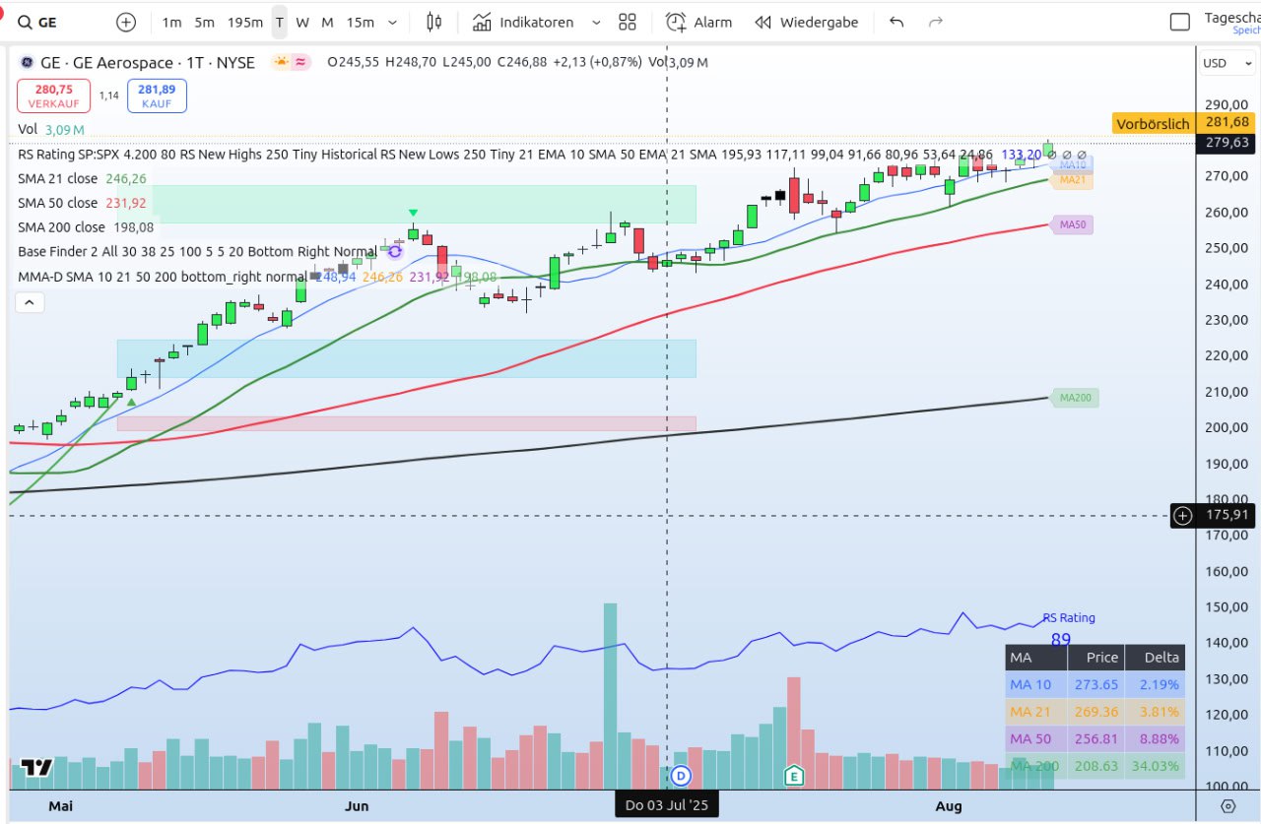Open the Indikatoren panel

coord(523,22)
